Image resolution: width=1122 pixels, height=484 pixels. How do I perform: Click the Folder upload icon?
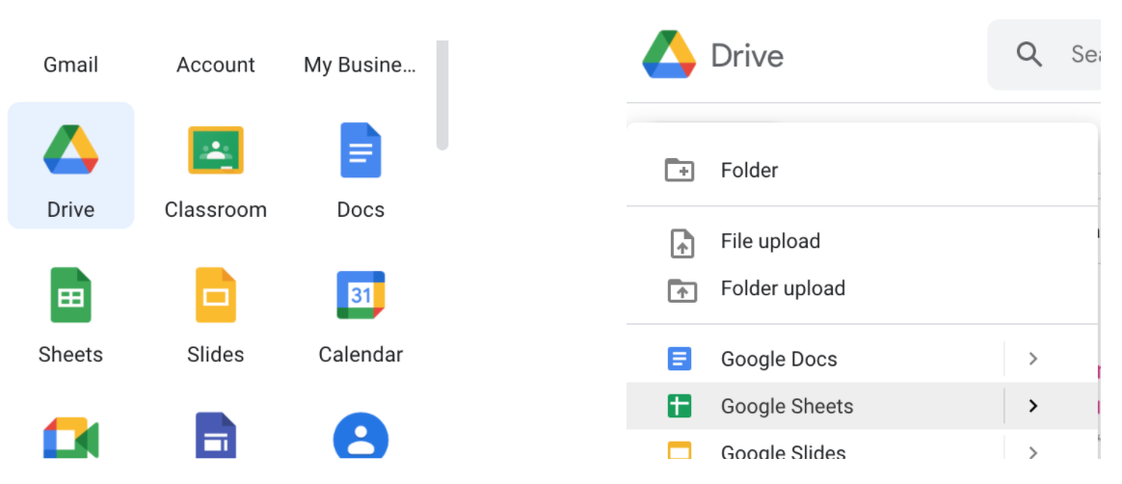pos(681,289)
